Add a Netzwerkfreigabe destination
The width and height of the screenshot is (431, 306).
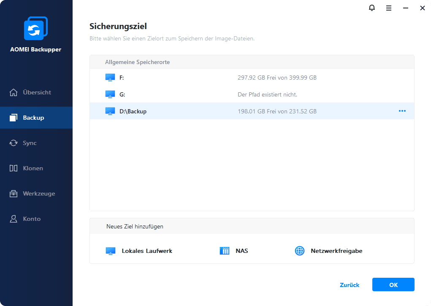tap(328, 251)
